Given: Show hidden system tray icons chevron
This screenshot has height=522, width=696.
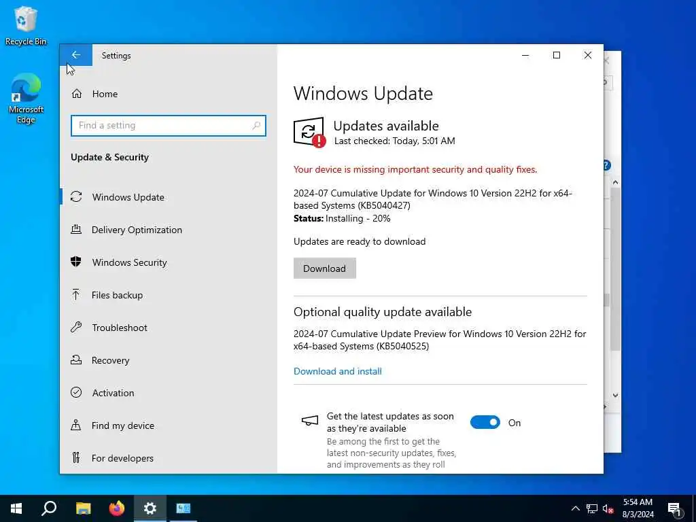Looking at the screenshot, I should (x=575, y=508).
